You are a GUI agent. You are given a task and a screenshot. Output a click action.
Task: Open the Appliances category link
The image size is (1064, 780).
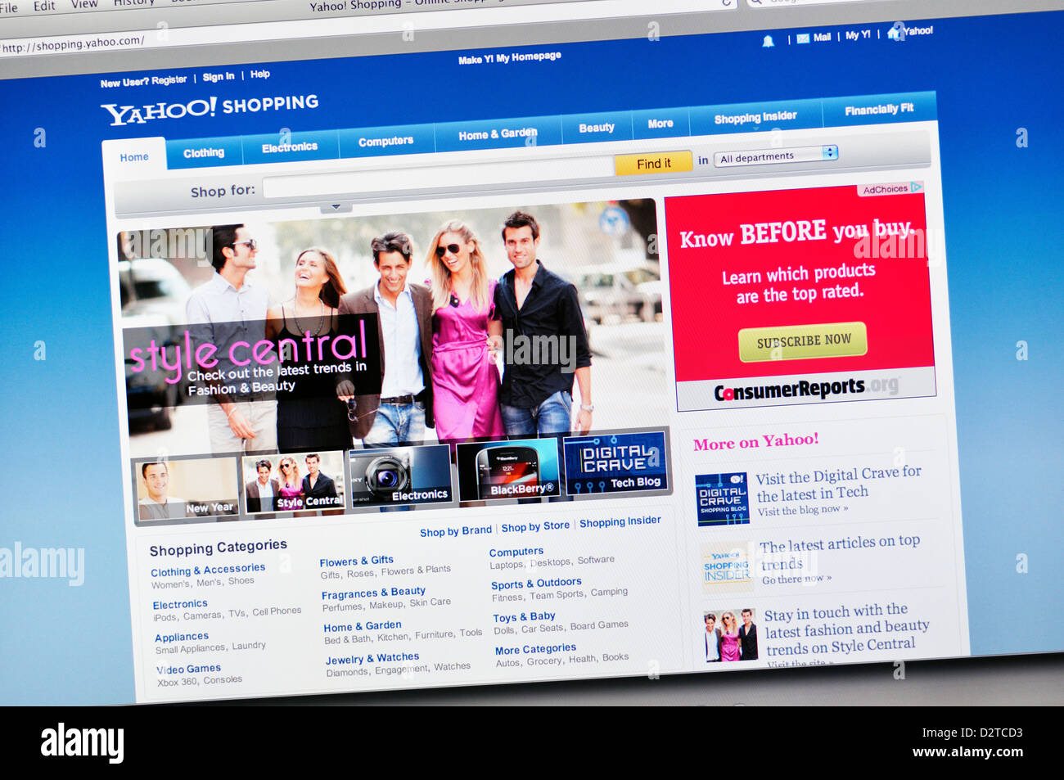(182, 637)
